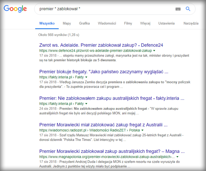The width and height of the screenshot is (206, 171).
Task: Switch to the Mapy tab
Action: point(67,23)
